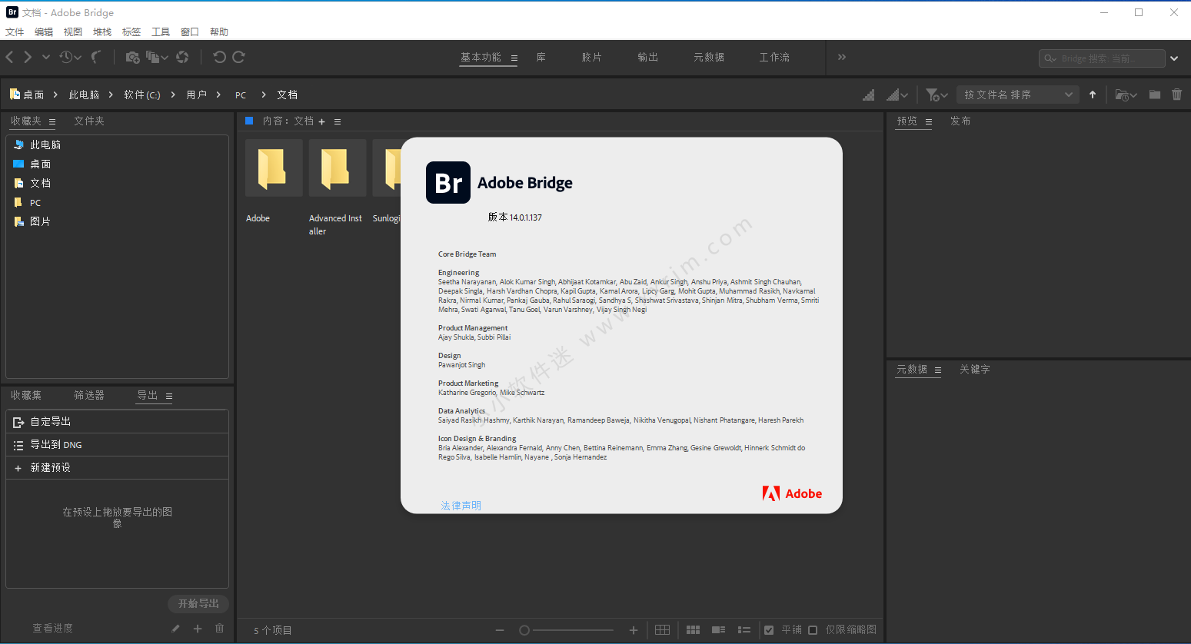Click lock thumbnail grid icon

click(x=662, y=630)
